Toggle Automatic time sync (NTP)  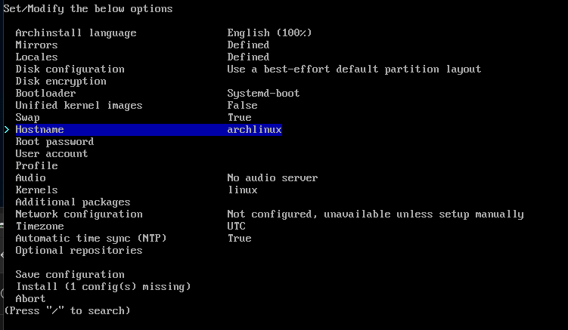coord(91,239)
